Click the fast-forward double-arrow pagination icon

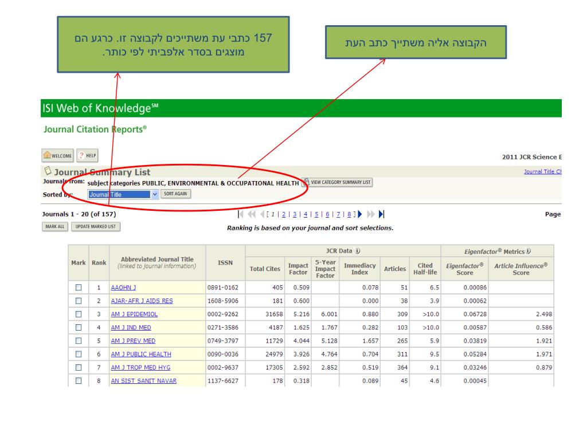coord(371,214)
